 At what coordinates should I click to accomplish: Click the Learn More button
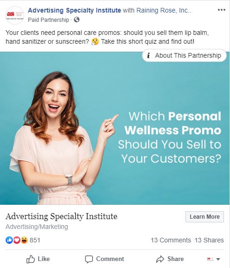pos(204,217)
